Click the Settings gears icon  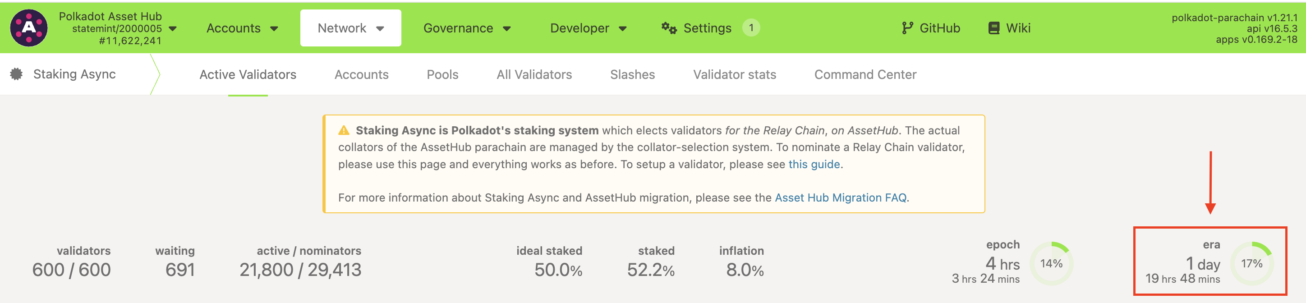point(669,28)
